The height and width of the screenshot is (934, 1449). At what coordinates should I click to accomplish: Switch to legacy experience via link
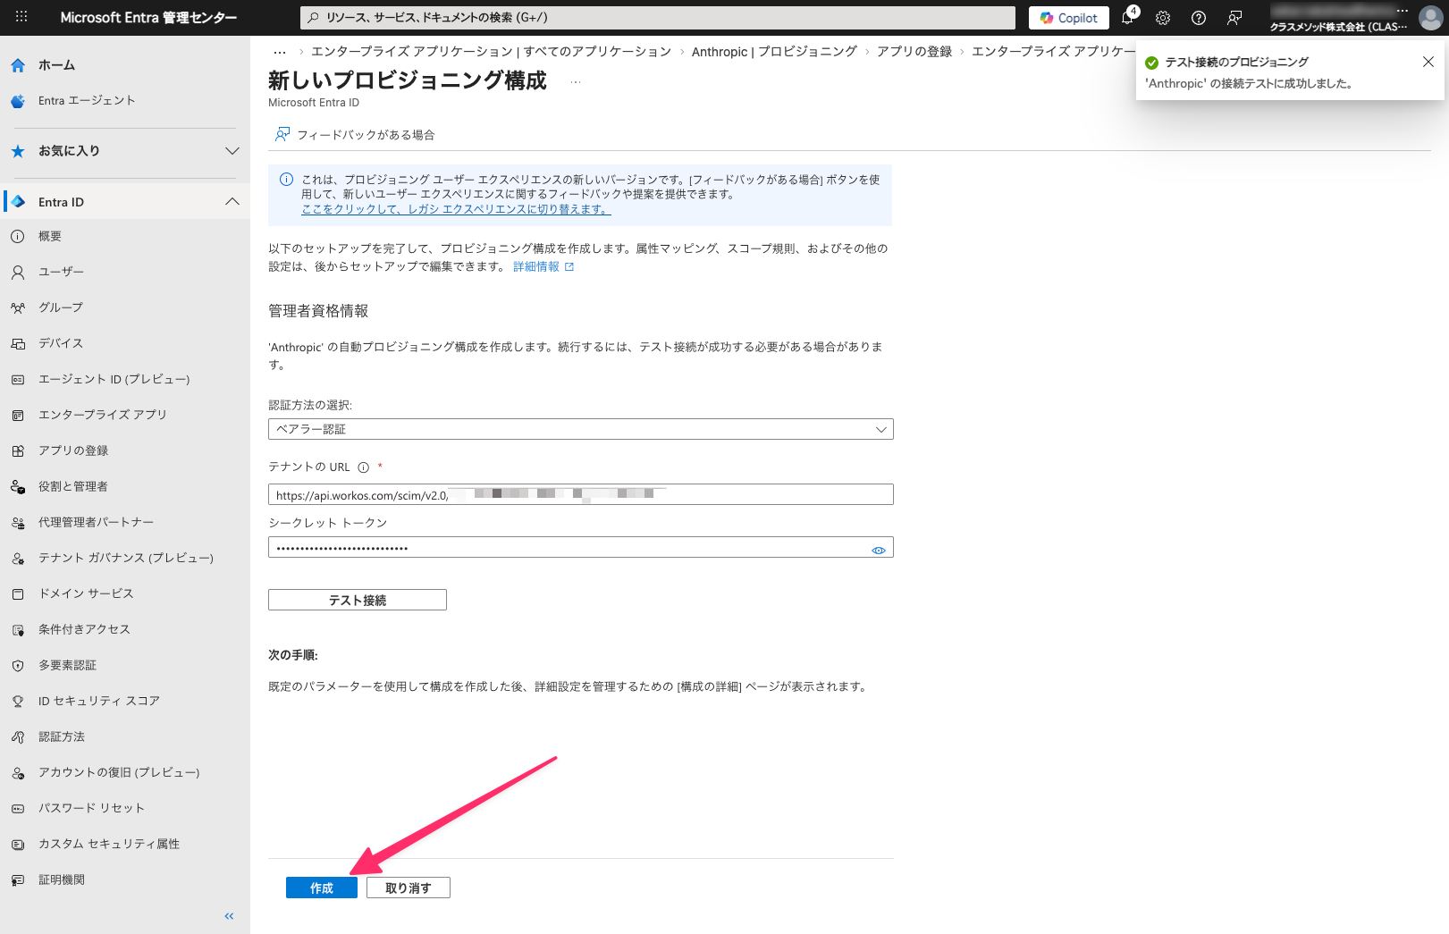(x=456, y=209)
